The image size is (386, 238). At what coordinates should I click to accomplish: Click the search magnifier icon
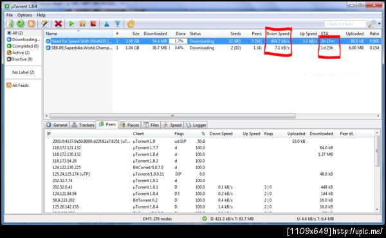click(x=371, y=24)
